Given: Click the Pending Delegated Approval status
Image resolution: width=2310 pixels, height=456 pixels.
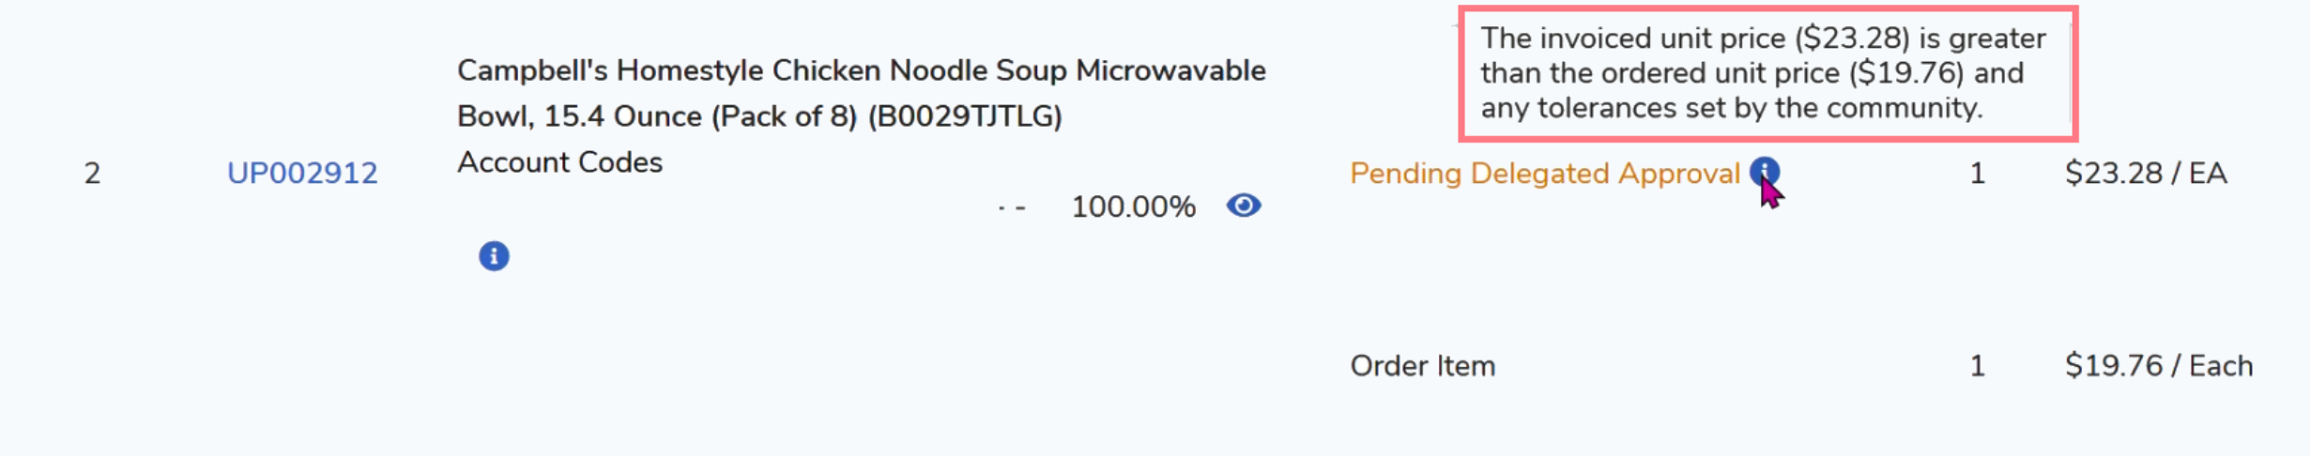Looking at the screenshot, I should click(1544, 174).
